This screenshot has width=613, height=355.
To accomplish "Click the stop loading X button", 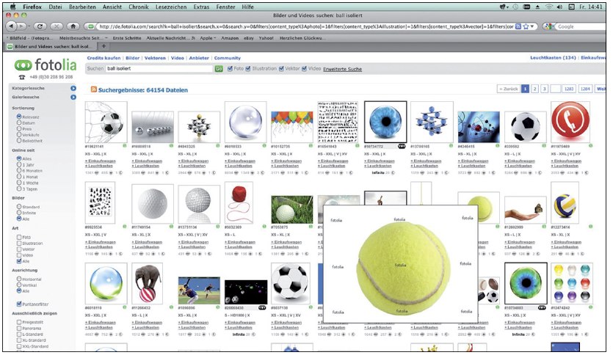I will 57,26.
